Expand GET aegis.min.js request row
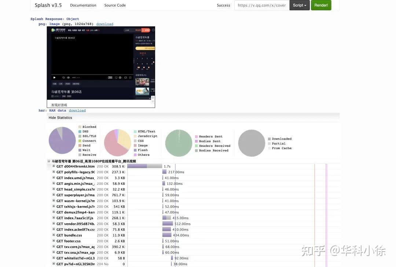Viewport: 396px width, 267px height. tap(54, 183)
